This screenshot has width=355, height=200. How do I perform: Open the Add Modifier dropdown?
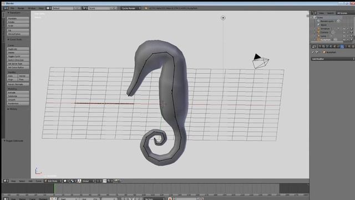click(x=333, y=59)
